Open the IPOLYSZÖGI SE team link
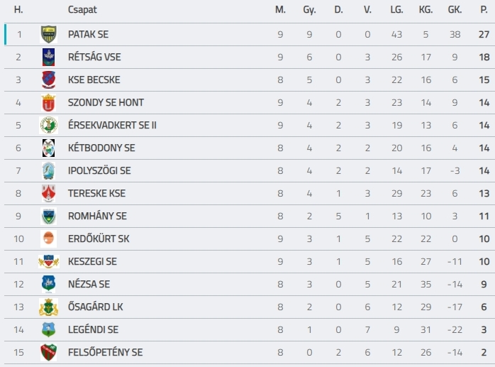The image size is (495, 367). tap(99, 170)
